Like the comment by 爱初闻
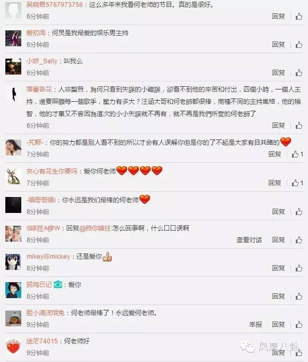 click(x=299, y=45)
